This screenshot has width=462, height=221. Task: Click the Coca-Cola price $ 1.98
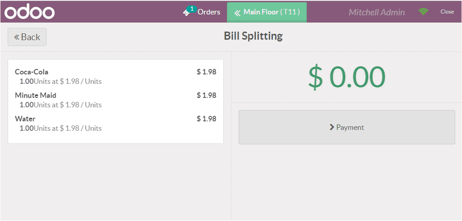207,72
